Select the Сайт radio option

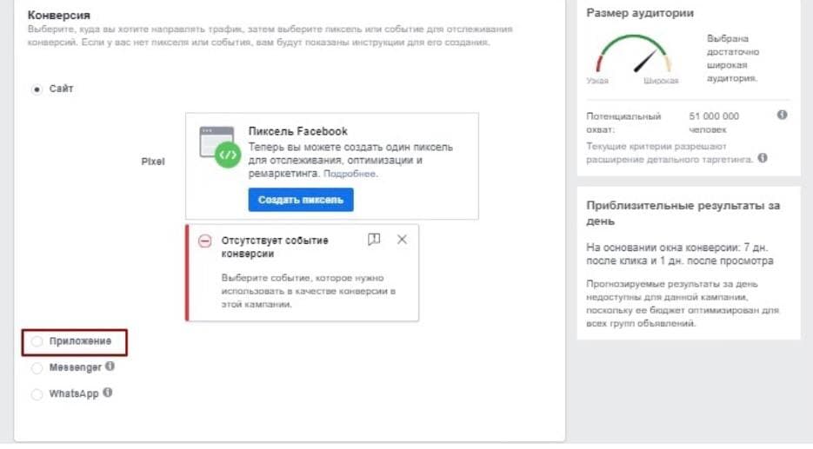(x=37, y=89)
